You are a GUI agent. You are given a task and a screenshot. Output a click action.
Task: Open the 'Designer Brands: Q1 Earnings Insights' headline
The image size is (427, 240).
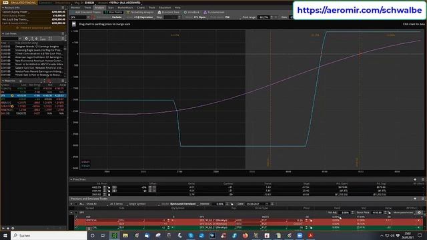(37, 47)
